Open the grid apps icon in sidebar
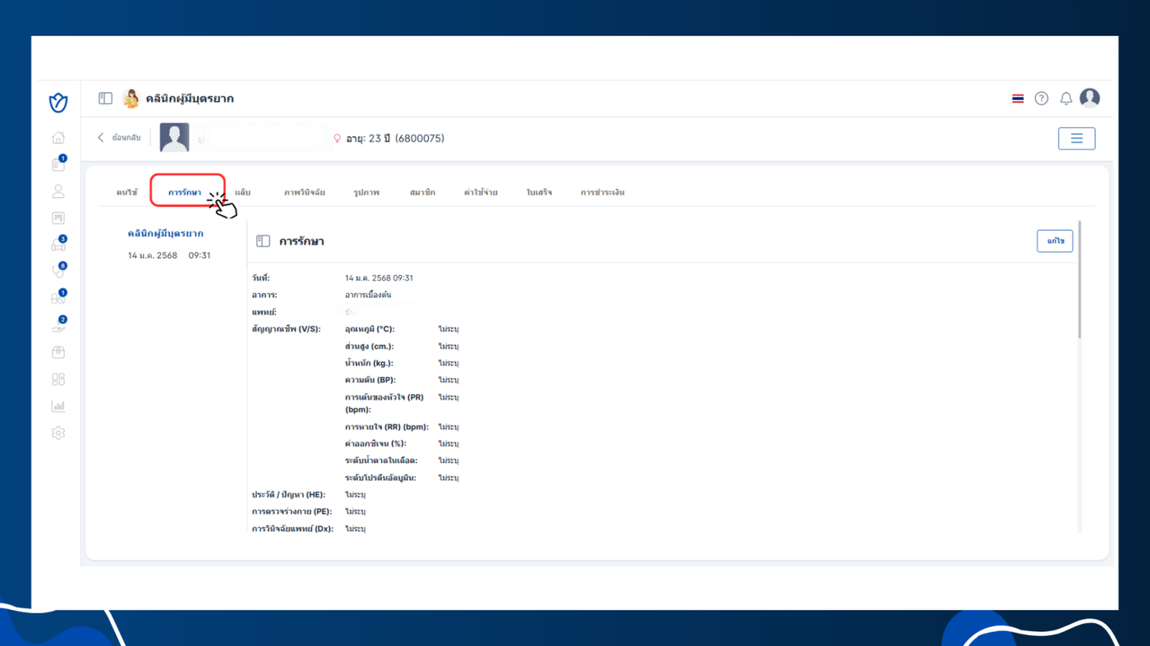This screenshot has width=1150, height=646. point(58,379)
